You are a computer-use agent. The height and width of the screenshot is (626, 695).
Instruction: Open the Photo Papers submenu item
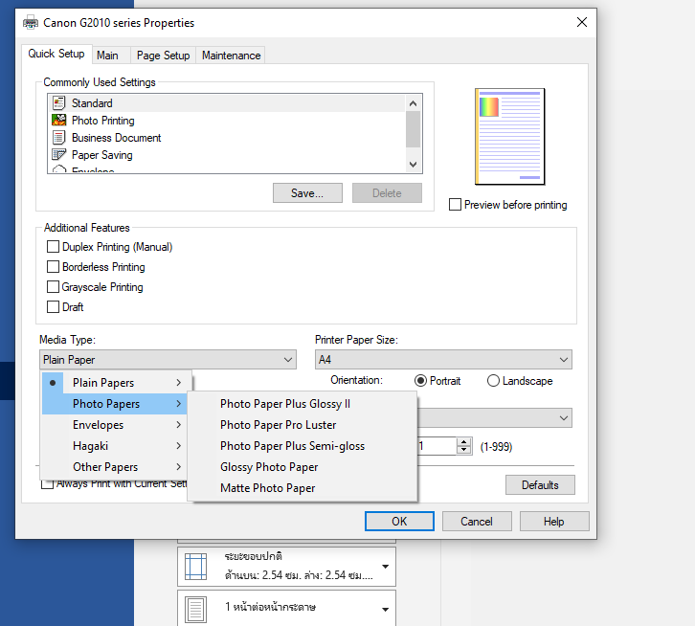click(115, 404)
